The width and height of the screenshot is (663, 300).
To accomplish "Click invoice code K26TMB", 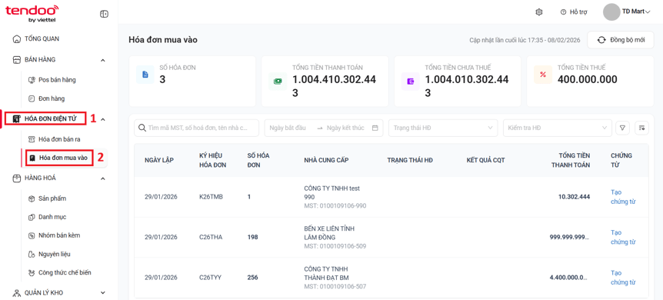I will pyautogui.click(x=211, y=197).
